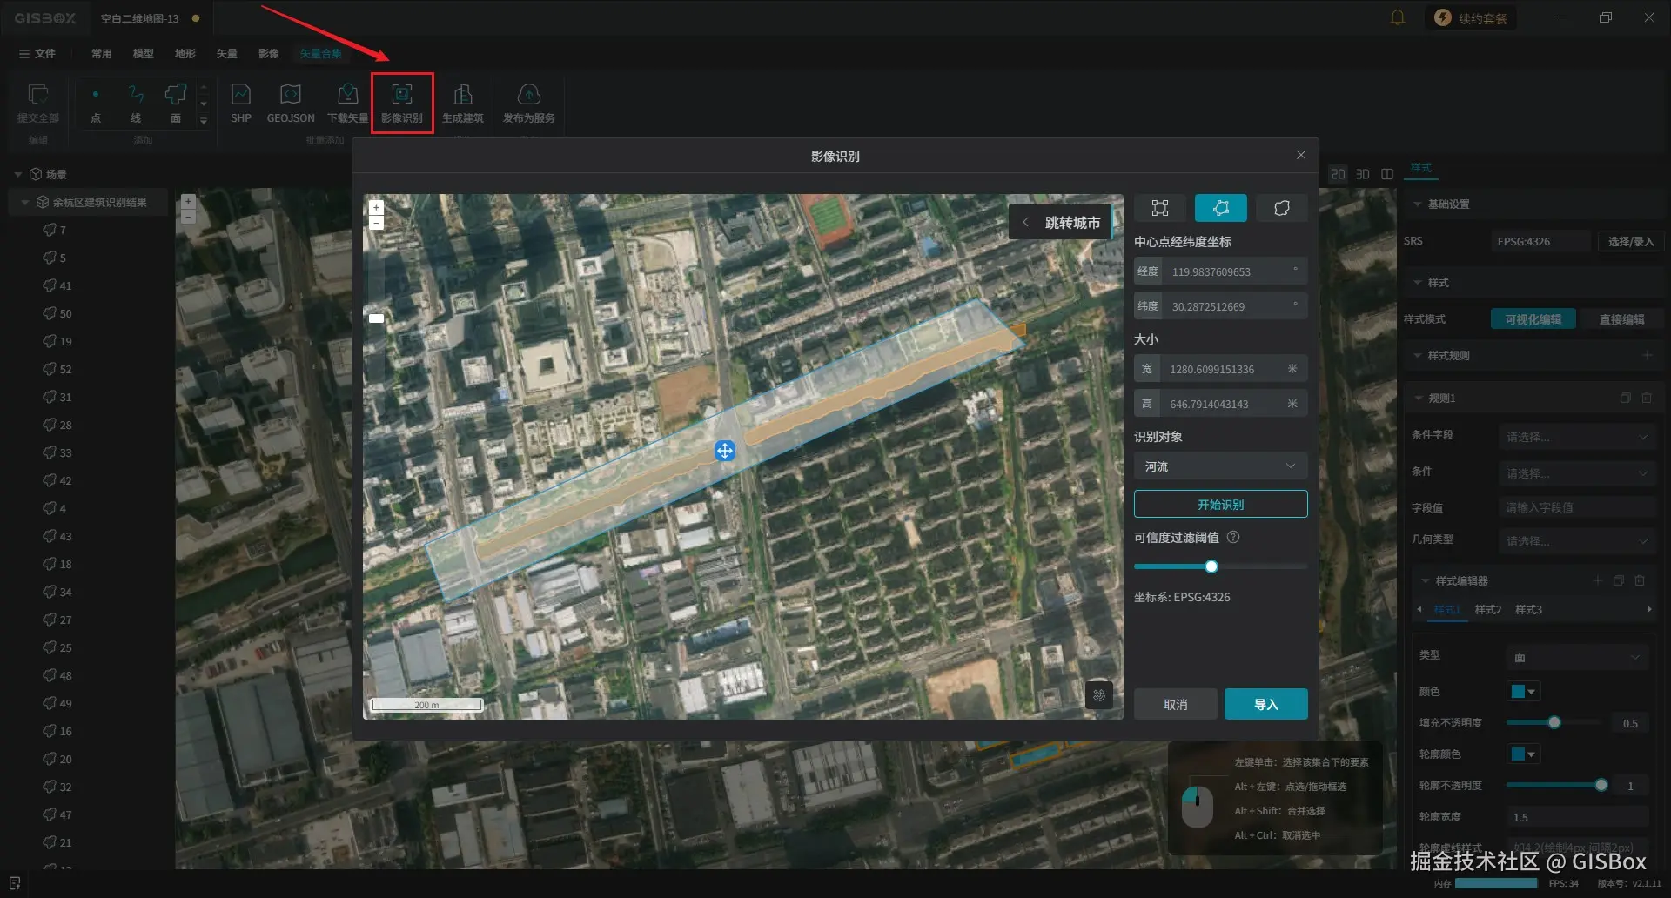The image size is (1671, 898).
Task: Switch the viewport to 2D mode
Action: [x=1339, y=174]
